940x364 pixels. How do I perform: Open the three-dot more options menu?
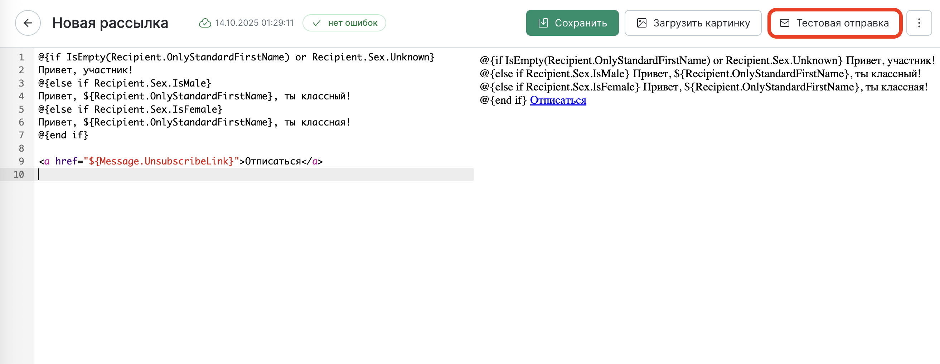[x=919, y=23]
